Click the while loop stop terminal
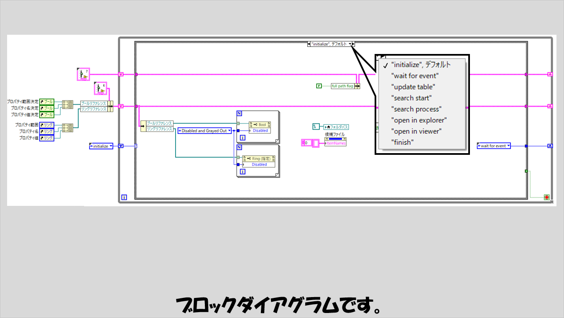 click(x=546, y=197)
